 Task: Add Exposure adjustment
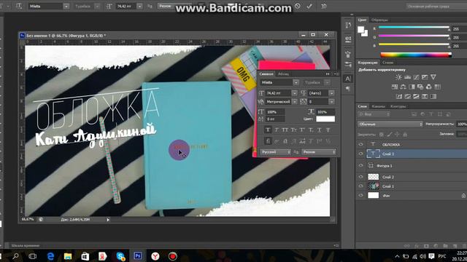coord(425,77)
